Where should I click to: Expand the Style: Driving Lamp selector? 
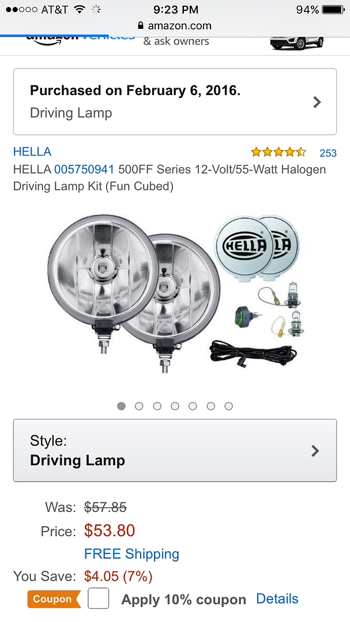coord(175,450)
